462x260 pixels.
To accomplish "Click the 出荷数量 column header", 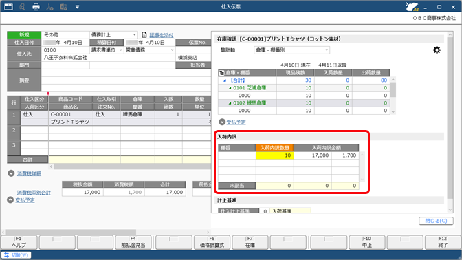I will click(x=371, y=72).
